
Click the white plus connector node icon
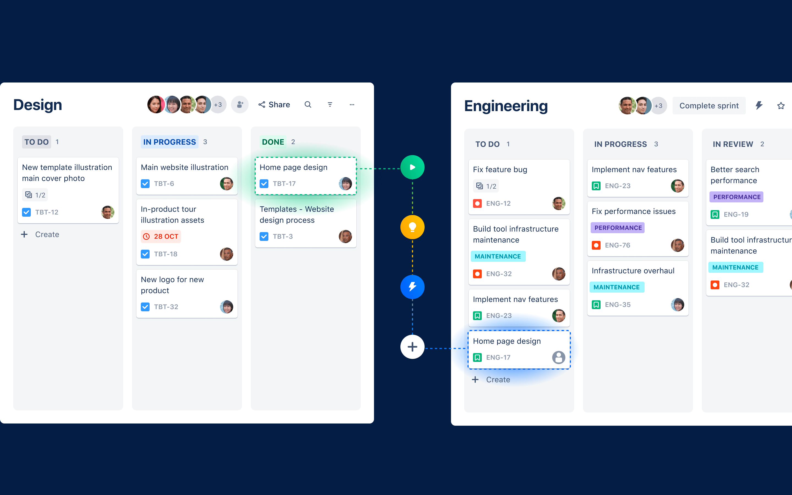pos(412,346)
